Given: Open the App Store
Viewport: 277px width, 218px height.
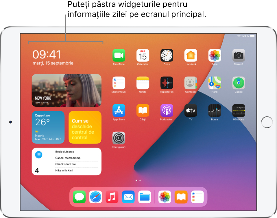Looking at the screenshot, I should click(119, 111).
